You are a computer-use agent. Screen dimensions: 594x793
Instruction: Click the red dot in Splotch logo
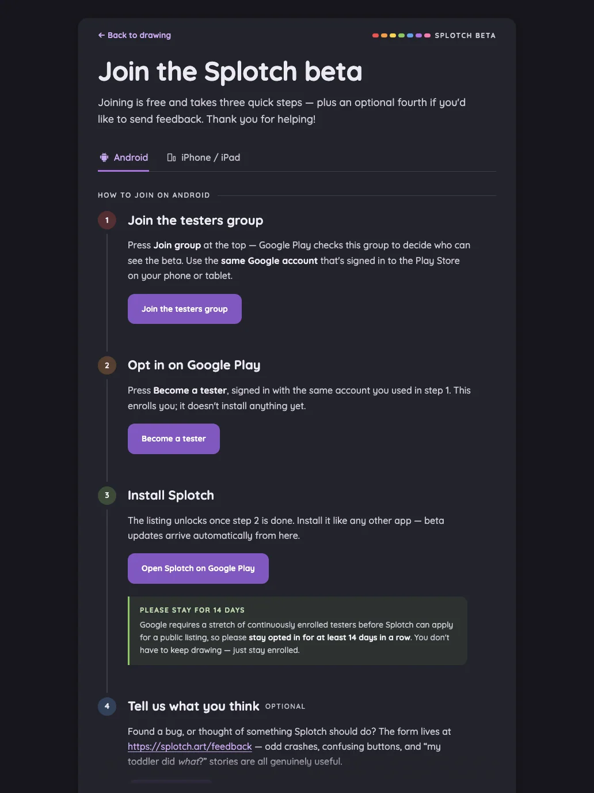pyautogui.click(x=375, y=36)
